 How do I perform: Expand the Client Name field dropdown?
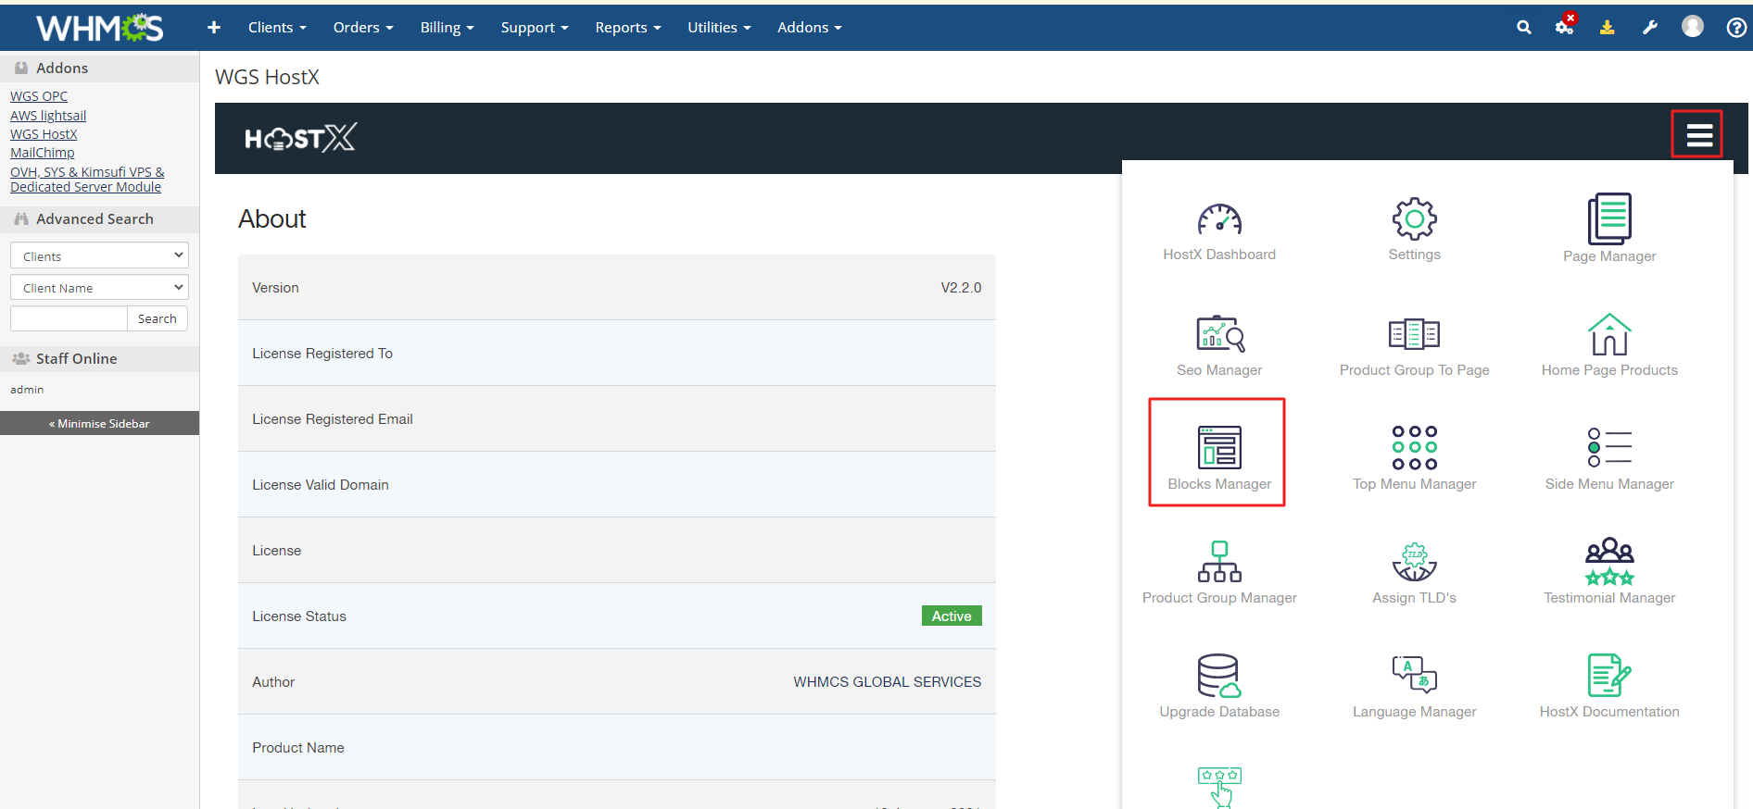99,288
